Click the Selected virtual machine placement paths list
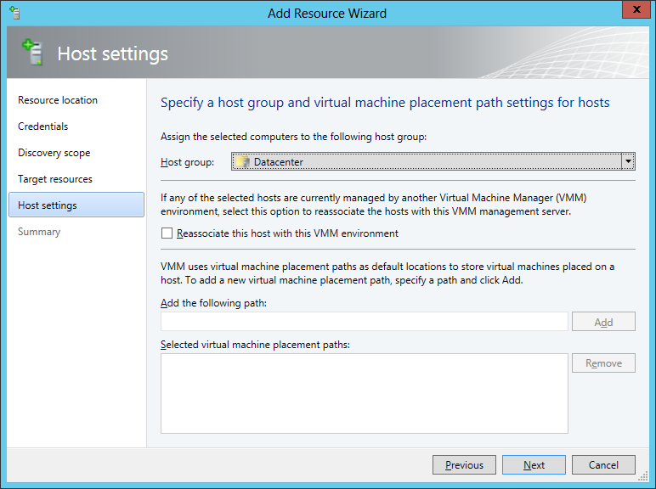 click(365, 393)
